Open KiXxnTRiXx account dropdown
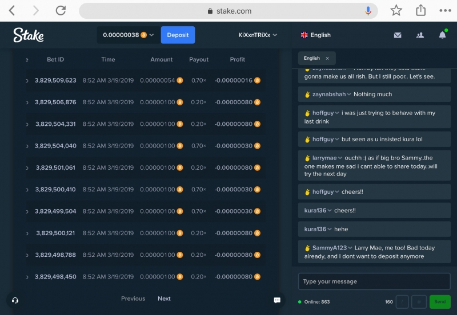The width and height of the screenshot is (457, 315). tap(258, 35)
